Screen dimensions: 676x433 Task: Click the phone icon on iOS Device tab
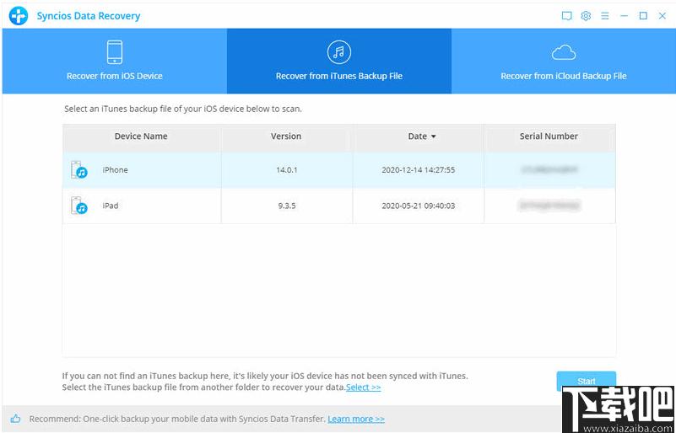point(115,52)
